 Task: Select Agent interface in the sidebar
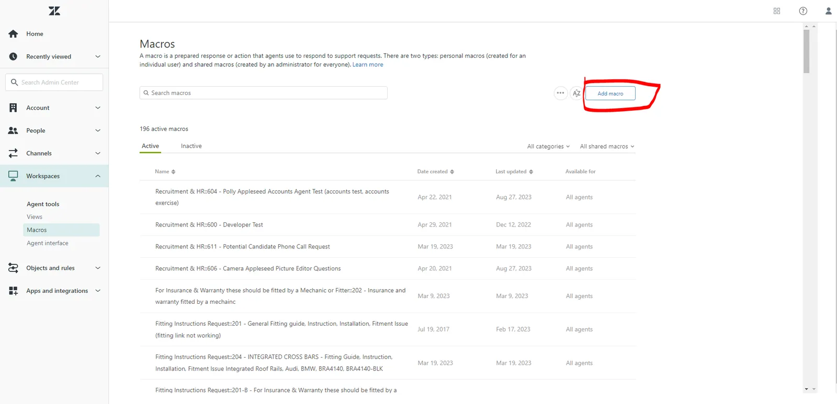(x=48, y=243)
